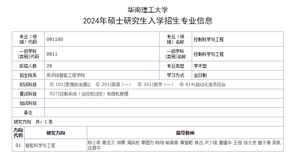Click direction code 01
This screenshot has width=293, height=159.
point(18,145)
